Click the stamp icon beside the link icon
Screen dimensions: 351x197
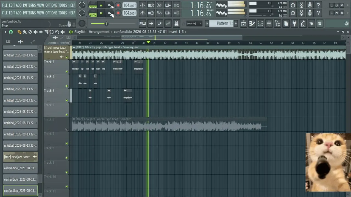pos(177,24)
